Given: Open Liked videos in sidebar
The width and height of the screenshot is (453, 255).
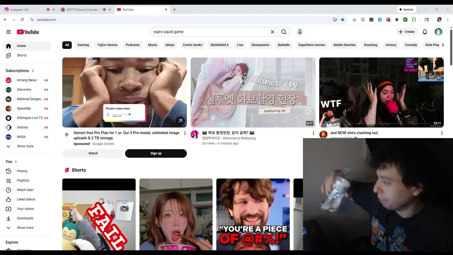Looking at the screenshot, I should [27, 199].
